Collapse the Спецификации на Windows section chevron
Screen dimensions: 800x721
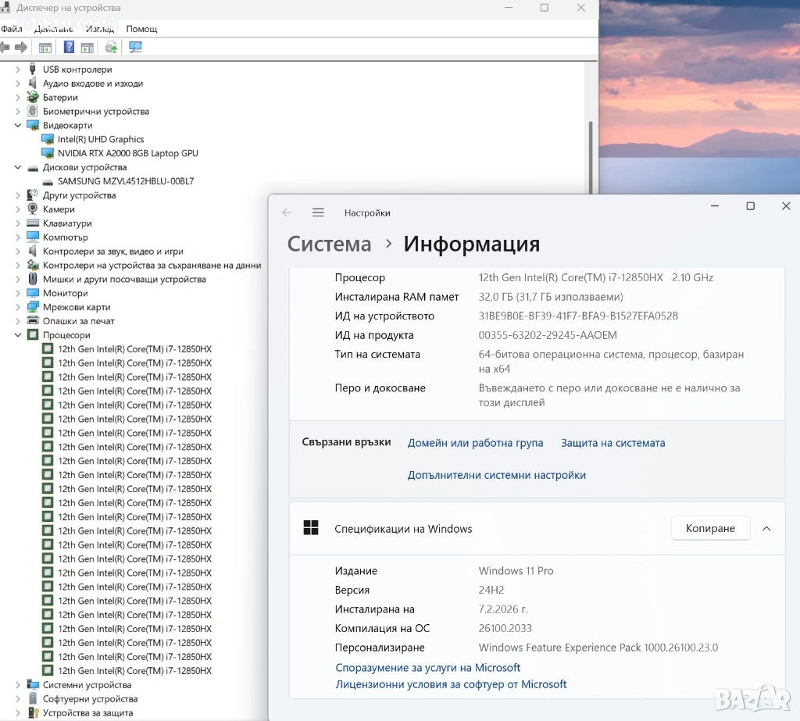click(766, 529)
